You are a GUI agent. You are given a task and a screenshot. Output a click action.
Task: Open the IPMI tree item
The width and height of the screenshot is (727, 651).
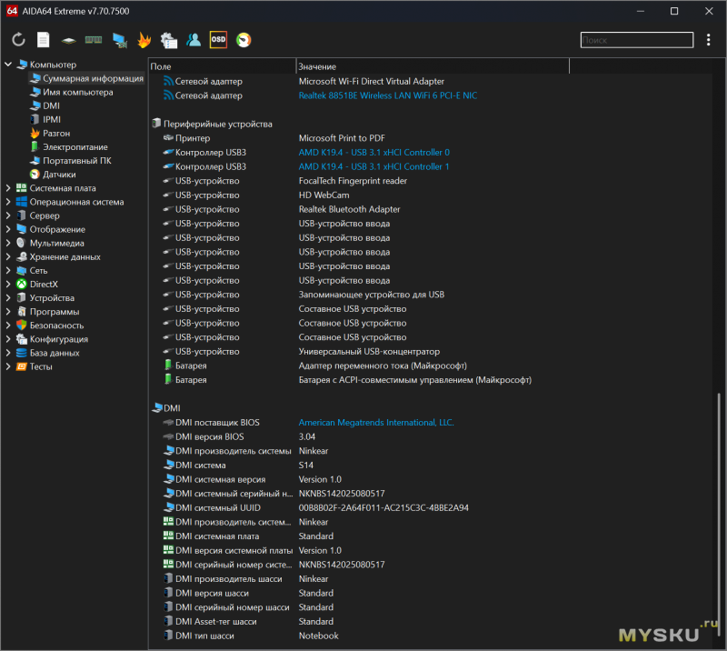pyautogui.click(x=45, y=119)
